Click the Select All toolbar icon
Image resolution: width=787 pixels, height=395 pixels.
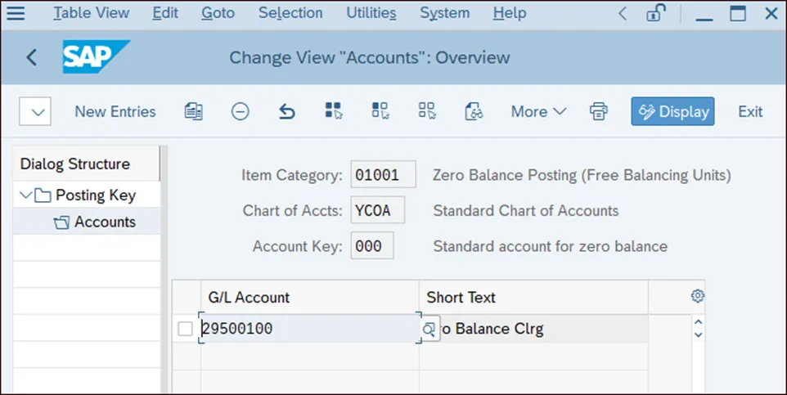coord(333,112)
